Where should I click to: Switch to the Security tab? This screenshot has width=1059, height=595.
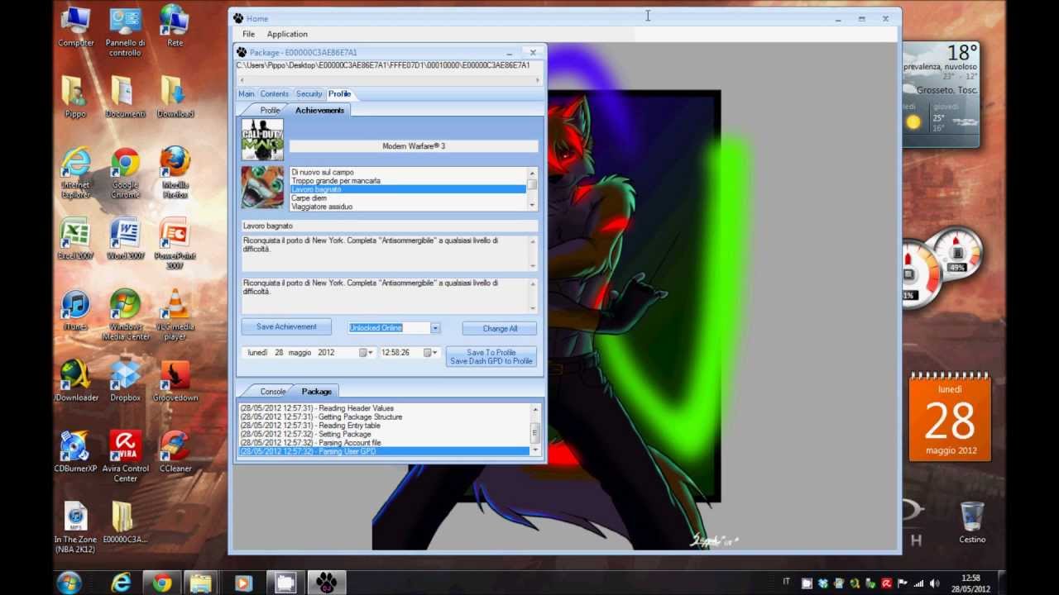(309, 94)
